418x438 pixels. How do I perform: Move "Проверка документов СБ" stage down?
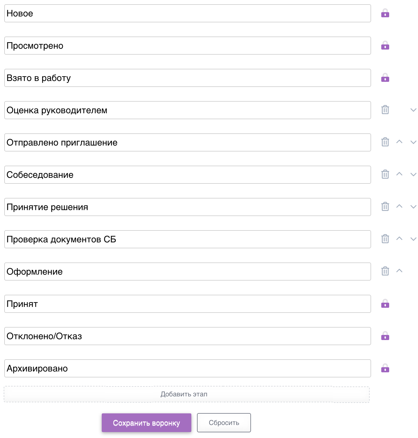point(413,239)
